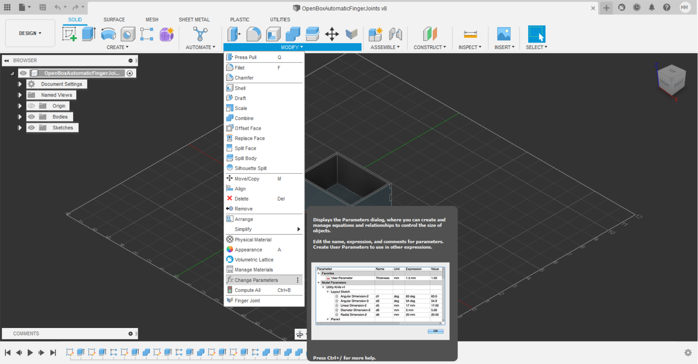Image resolution: width=698 pixels, height=364 pixels.
Task: Select the Revolve tool
Action: pos(108,34)
